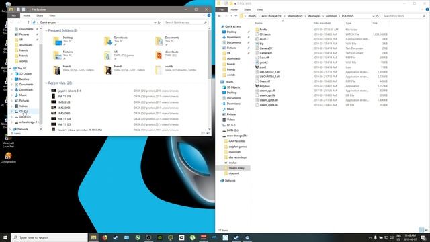430x242 pixels.
Task: Expand the ribbon in POLYBIUS window
Action: (423, 9)
